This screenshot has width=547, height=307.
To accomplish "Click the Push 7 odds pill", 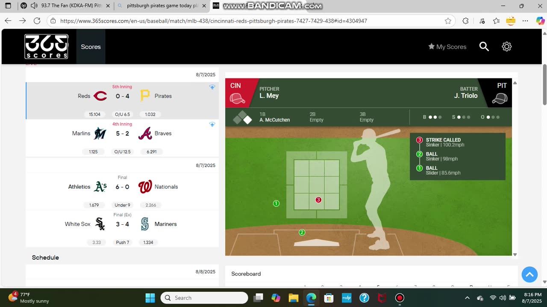I will (x=122, y=242).
